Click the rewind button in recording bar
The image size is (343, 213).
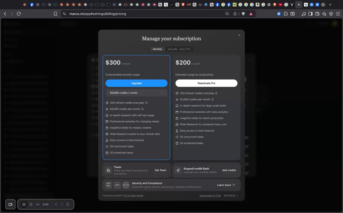pos(38,204)
